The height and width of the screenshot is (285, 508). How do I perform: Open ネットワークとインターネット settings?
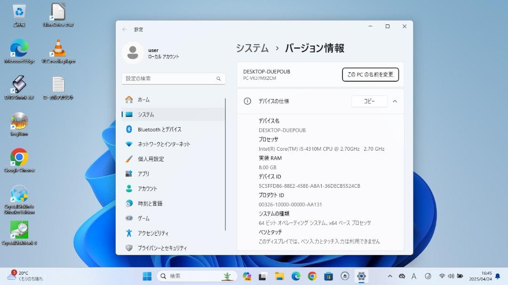pos(173,144)
